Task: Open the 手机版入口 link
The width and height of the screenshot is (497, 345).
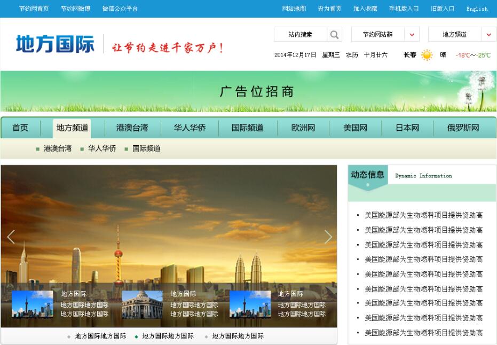Action: pos(404,9)
